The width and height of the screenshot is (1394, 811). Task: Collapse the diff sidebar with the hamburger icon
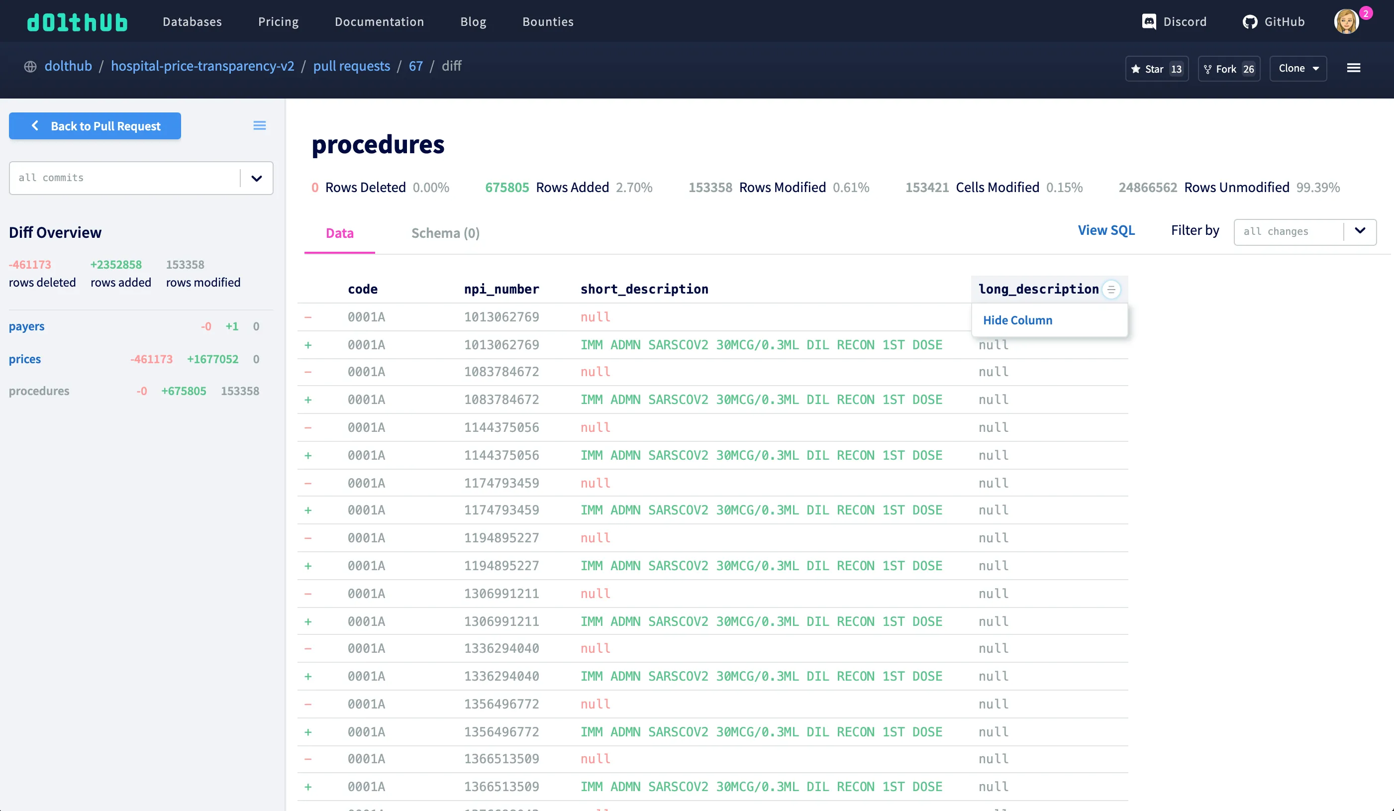[259, 125]
